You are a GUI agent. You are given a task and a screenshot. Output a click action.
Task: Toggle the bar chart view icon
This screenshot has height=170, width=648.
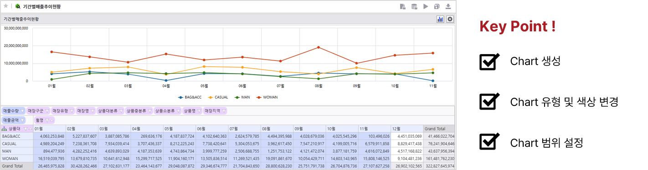click(x=441, y=19)
